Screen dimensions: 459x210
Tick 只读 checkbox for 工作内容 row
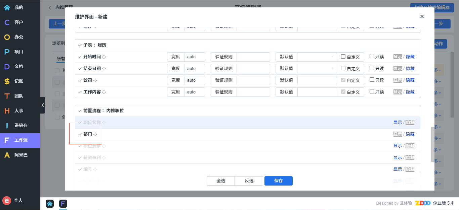click(x=372, y=91)
